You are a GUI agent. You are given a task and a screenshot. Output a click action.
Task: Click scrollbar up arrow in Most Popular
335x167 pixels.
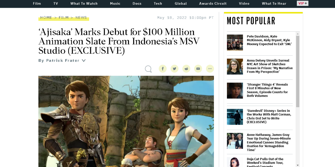(x=298, y=34)
